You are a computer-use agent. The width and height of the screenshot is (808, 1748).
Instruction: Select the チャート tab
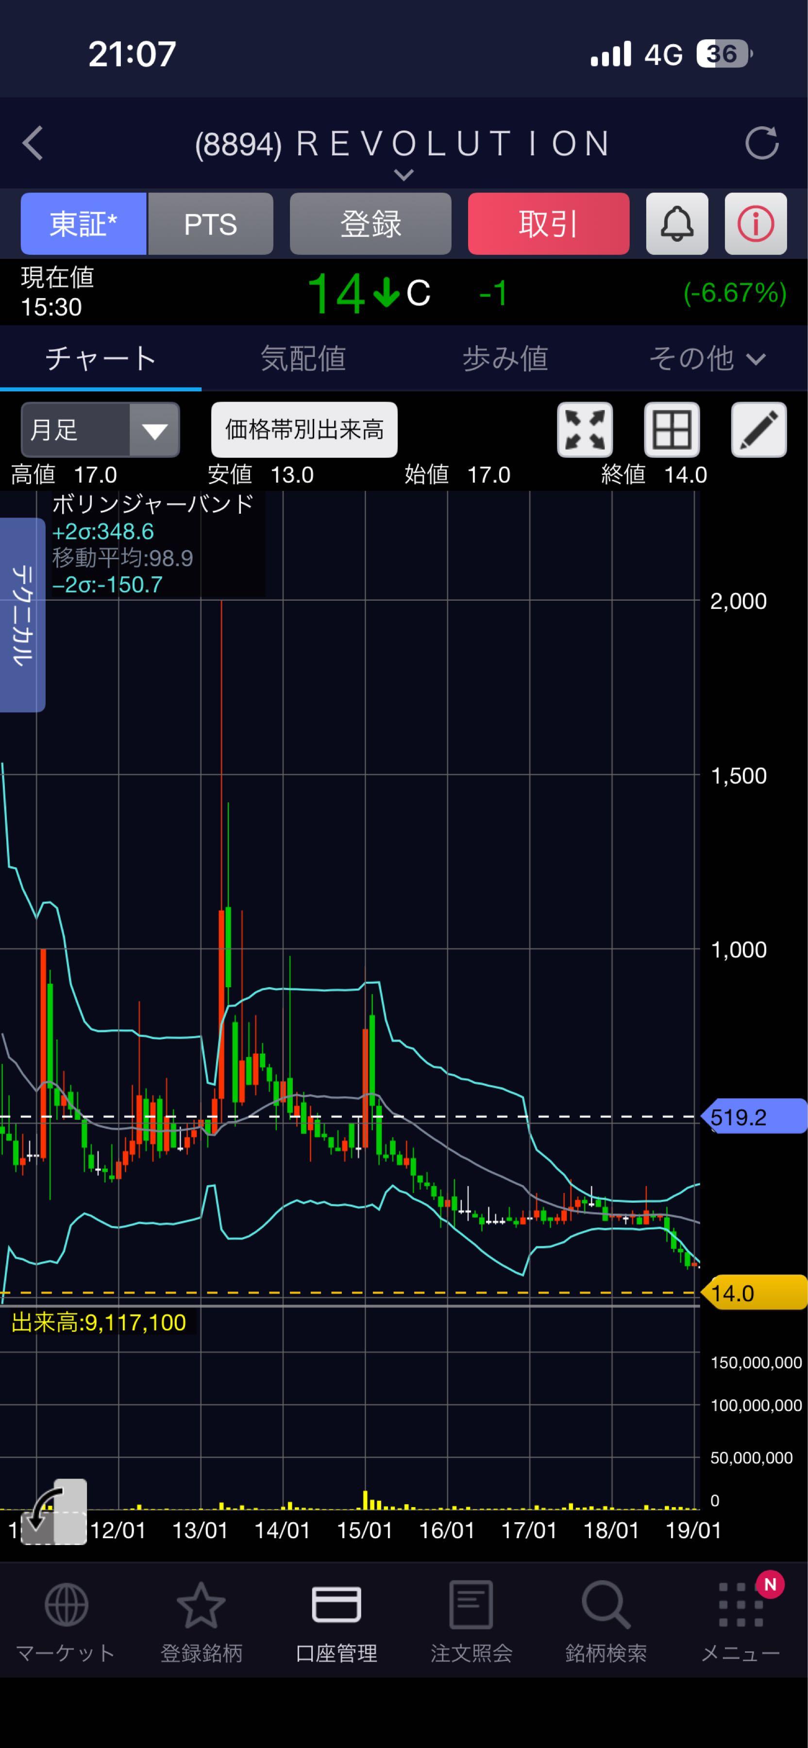101,358
